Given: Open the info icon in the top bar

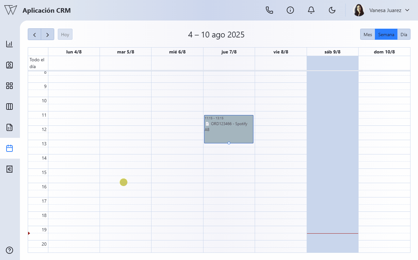Looking at the screenshot, I should point(290,10).
